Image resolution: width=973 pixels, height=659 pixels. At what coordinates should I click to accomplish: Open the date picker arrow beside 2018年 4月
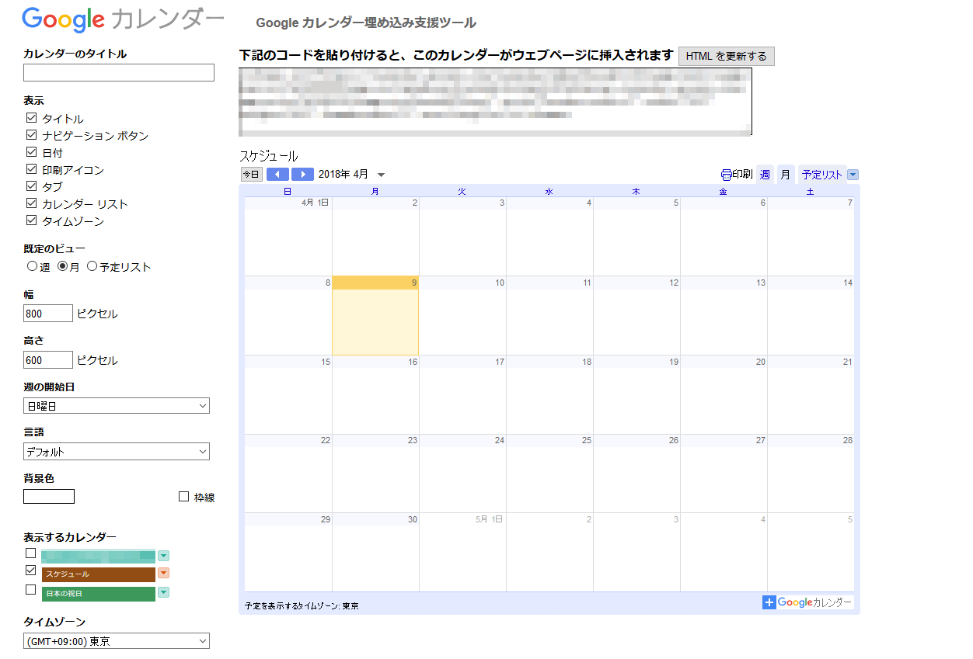(x=381, y=175)
